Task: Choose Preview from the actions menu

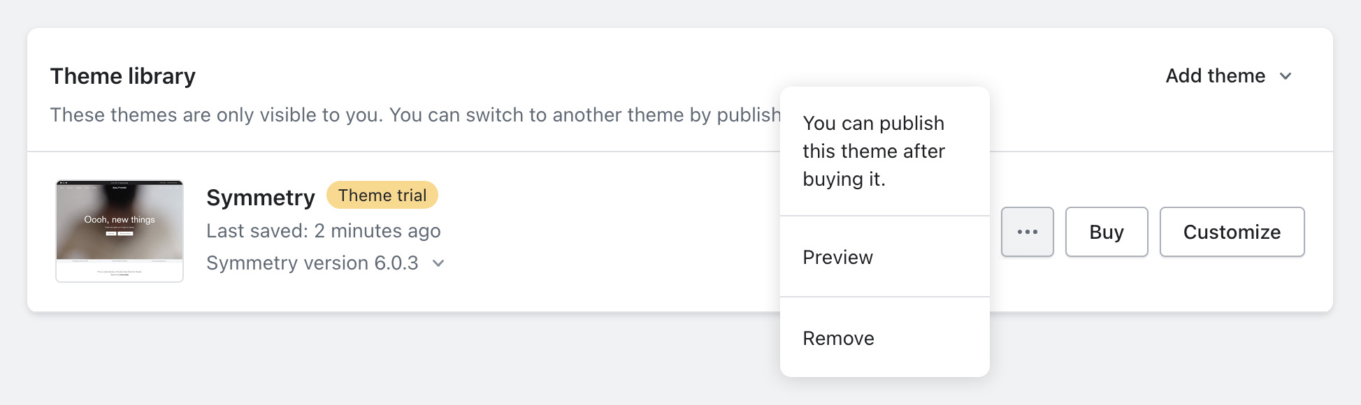Action: pos(837,257)
